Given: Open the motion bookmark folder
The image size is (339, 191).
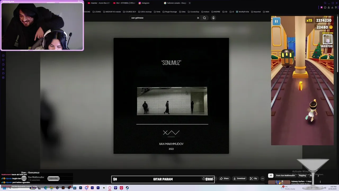Looking at the screenshot, I should pos(205,12).
